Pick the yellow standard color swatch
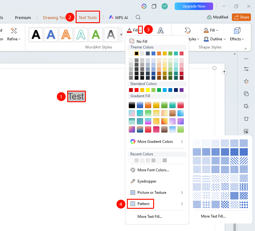This screenshot has height=231, width=255. (x=148, y=90)
